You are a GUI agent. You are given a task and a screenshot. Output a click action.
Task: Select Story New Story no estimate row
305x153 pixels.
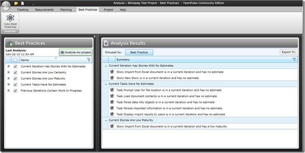203,78
